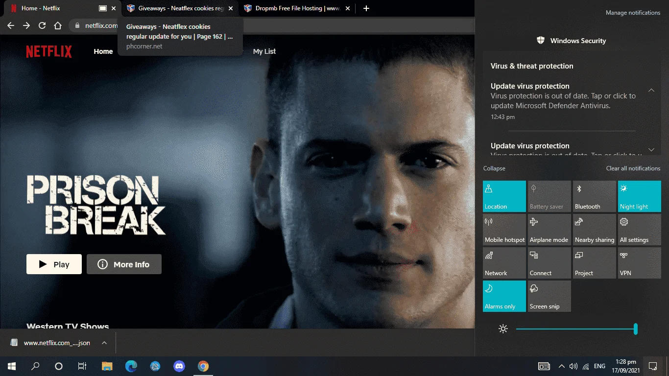Enable Mobile hotspot
This screenshot has height=376, width=669.
[x=504, y=230]
